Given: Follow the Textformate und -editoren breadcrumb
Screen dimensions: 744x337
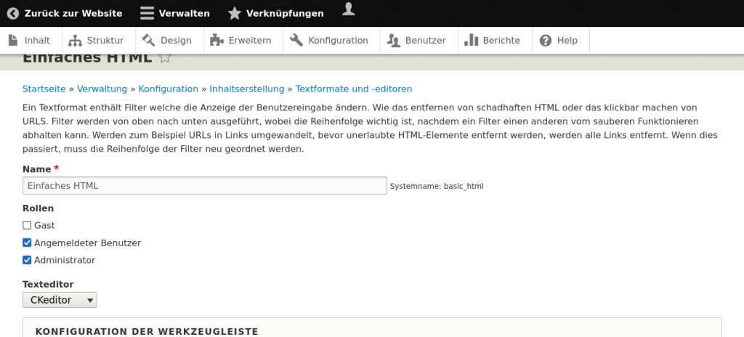Looking at the screenshot, I should [x=353, y=89].
